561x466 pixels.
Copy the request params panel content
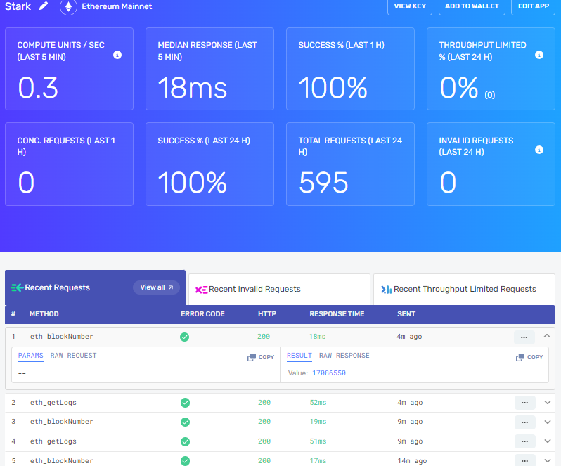pos(261,357)
